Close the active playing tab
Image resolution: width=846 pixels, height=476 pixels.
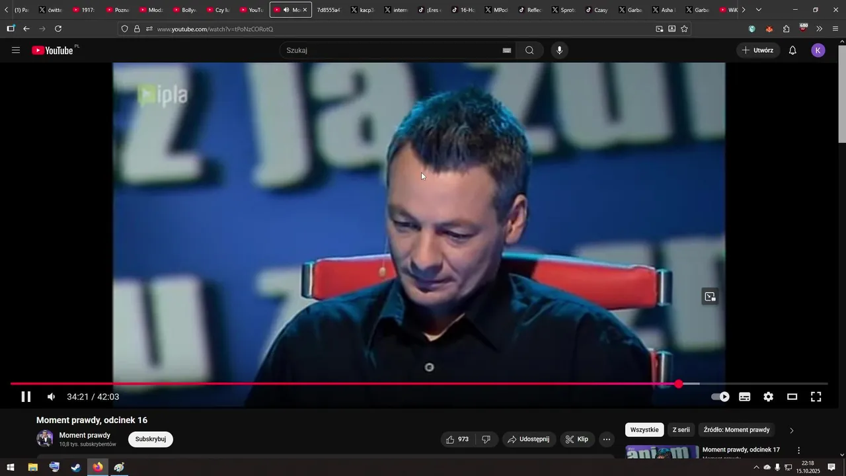(305, 10)
